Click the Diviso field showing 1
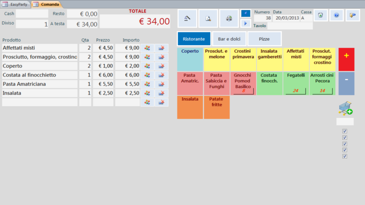The image size is (365, 205). [32, 24]
